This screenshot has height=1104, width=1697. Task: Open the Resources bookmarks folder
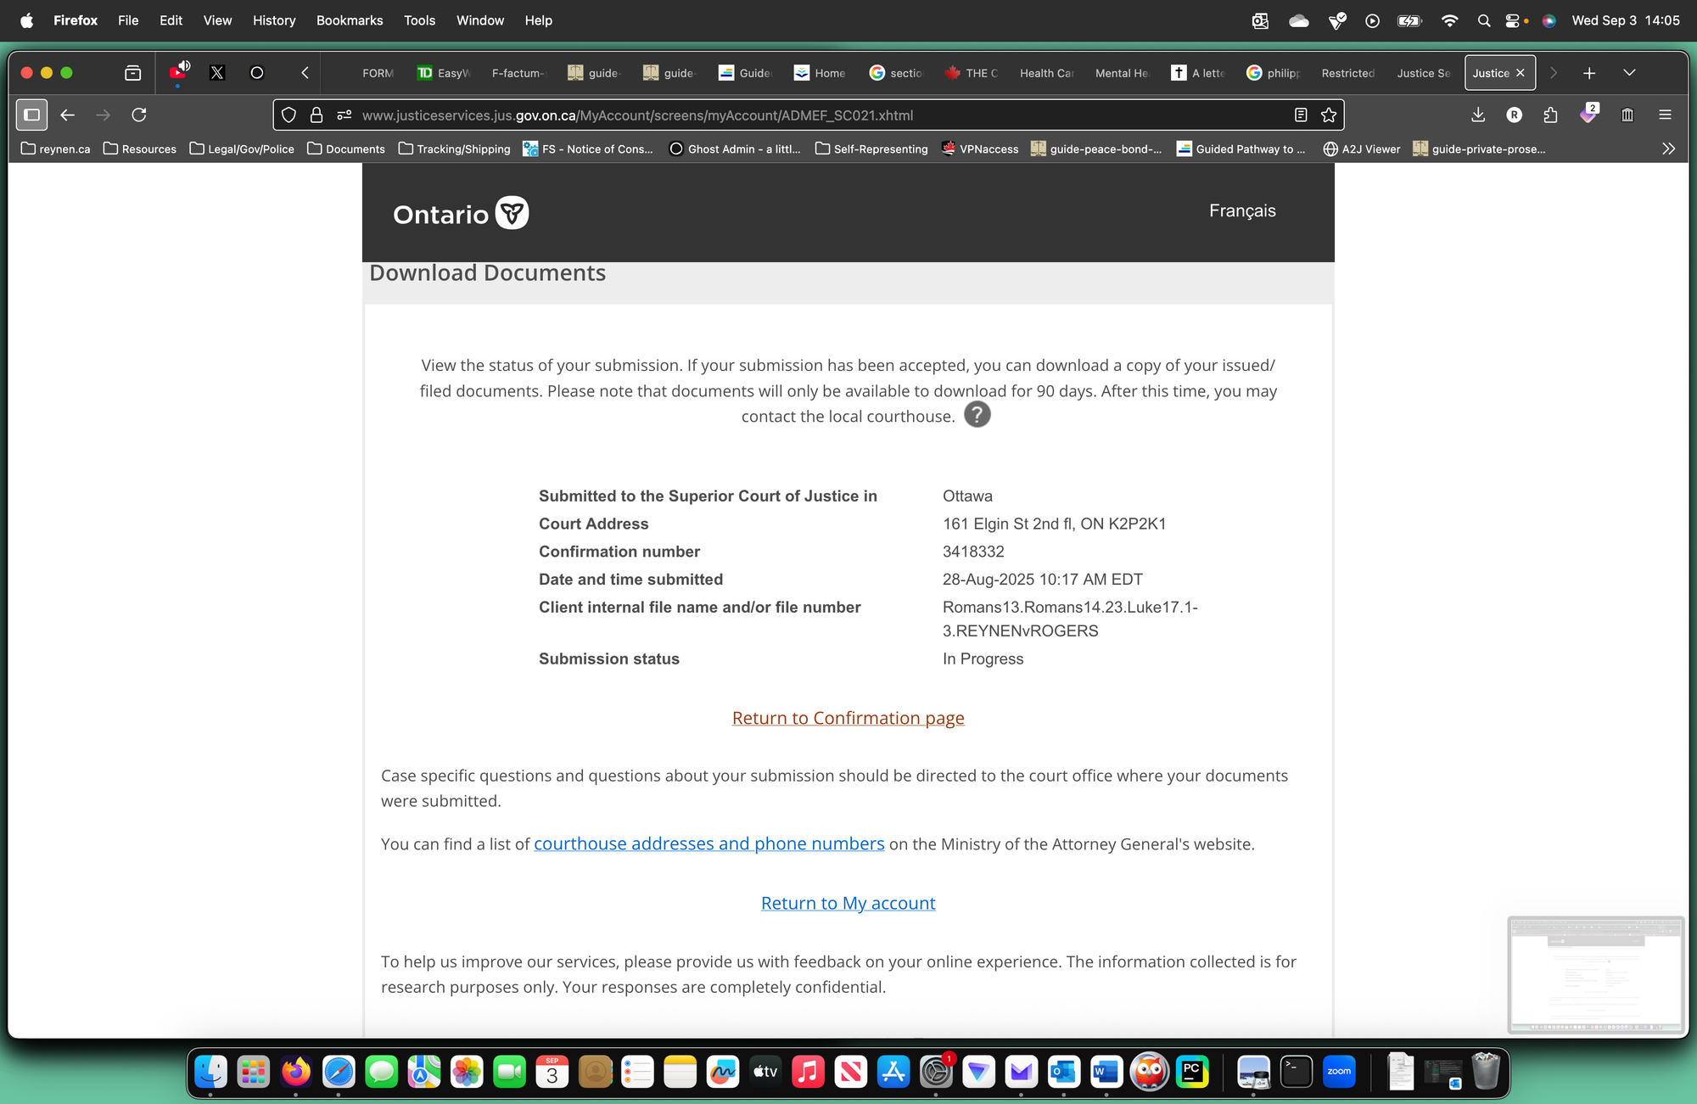140,149
